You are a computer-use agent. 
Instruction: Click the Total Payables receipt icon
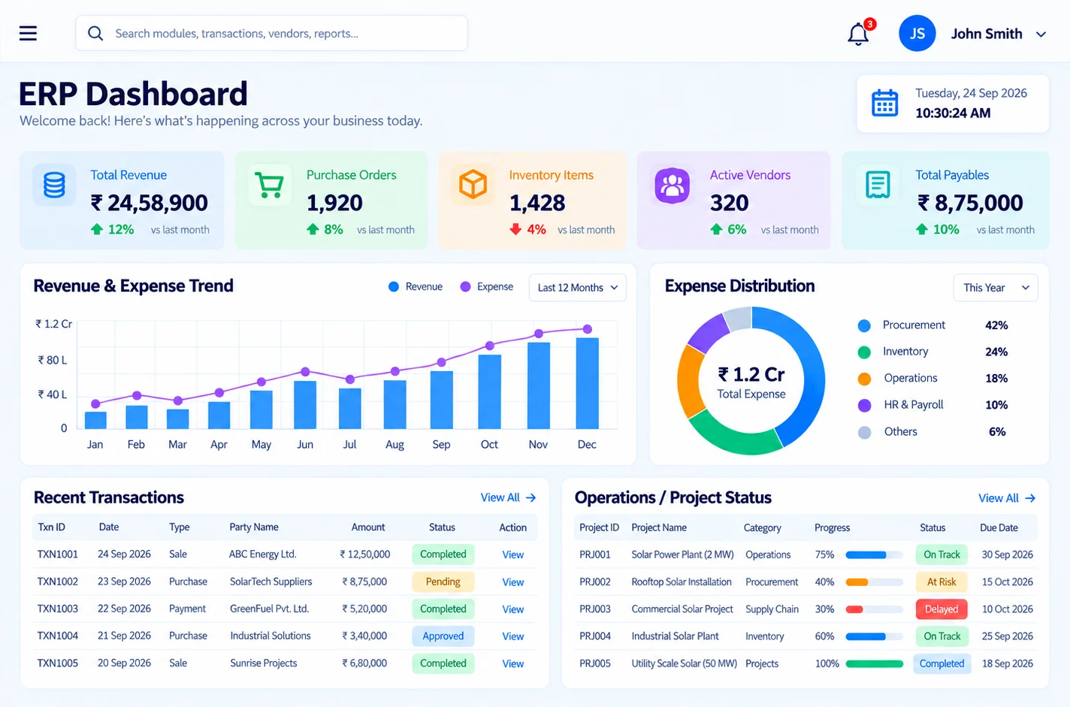[x=878, y=184]
